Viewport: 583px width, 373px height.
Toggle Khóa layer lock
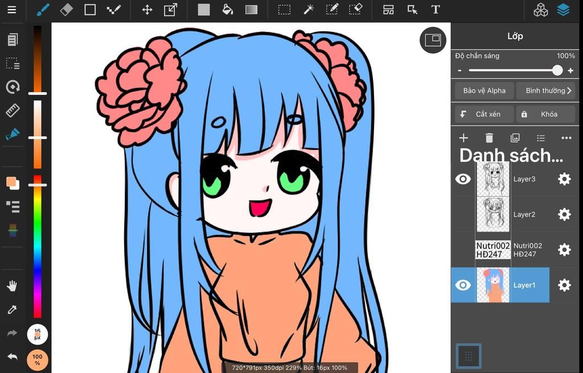point(545,114)
